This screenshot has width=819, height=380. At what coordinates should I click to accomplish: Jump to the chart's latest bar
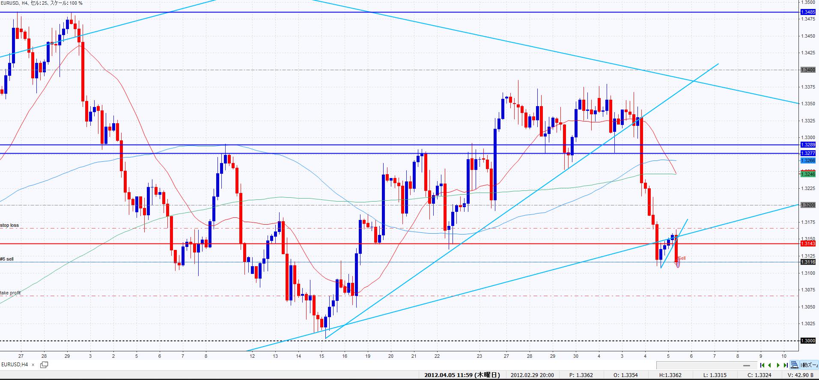pyautogui.click(x=785, y=365)
